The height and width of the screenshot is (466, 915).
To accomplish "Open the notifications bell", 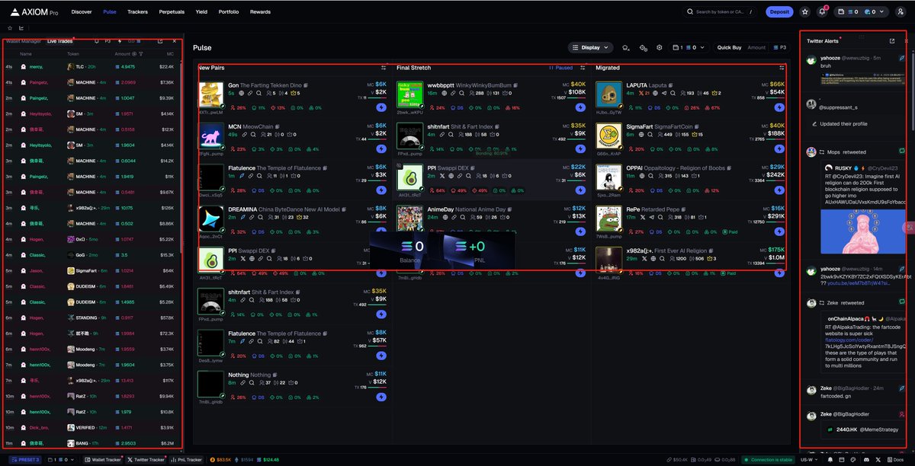I will coord(822,12).
